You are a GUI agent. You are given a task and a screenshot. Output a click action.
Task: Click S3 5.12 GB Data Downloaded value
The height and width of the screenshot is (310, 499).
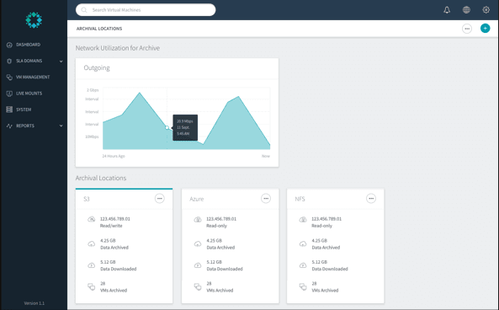click(108, 262)
